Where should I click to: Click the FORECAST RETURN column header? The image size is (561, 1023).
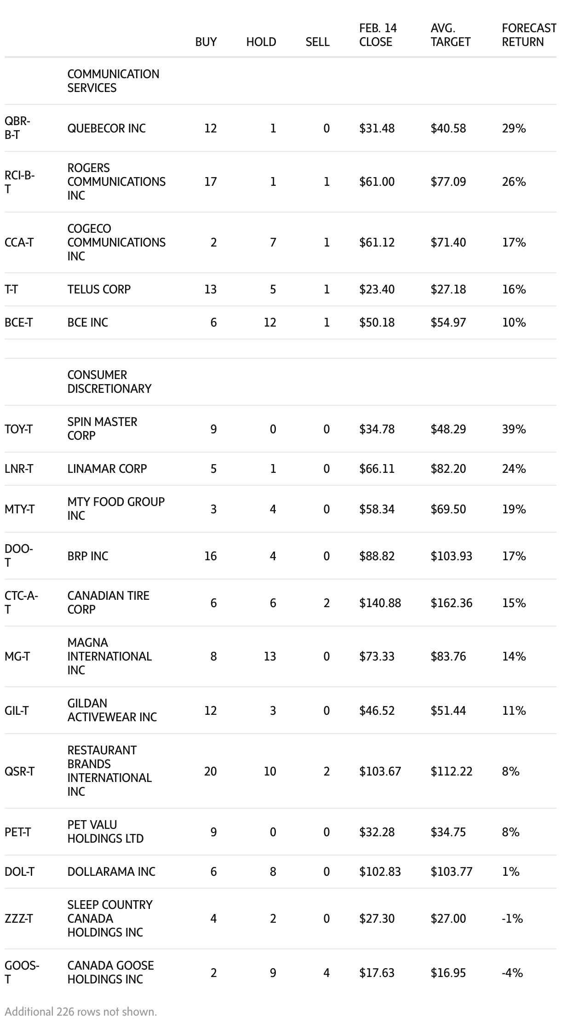[529, 35]
